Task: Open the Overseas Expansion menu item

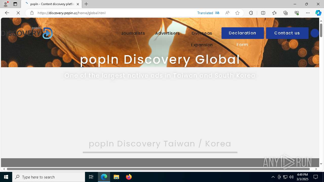Action: click(x=202, y=39)
